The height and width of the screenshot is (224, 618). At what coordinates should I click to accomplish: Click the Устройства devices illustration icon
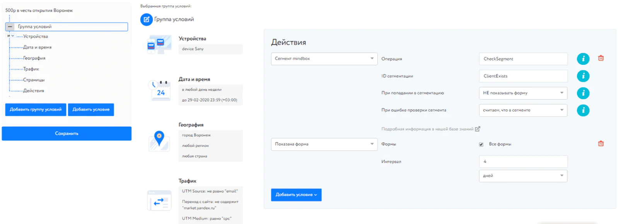click(x=159, y=44)
